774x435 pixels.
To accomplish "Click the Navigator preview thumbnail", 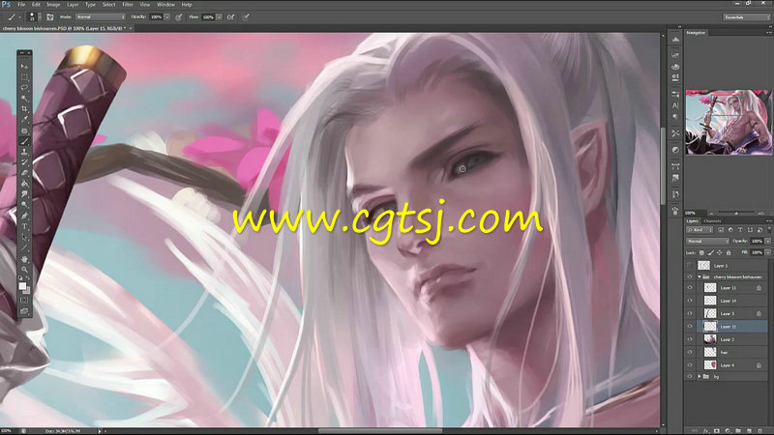I will [729, 122].
